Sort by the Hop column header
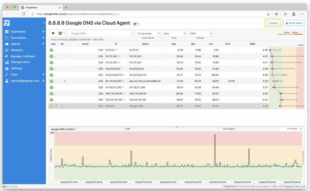Image resolution: width=310 pixels, height=191 pixels. pyautogui.click(x=53, y=44)
